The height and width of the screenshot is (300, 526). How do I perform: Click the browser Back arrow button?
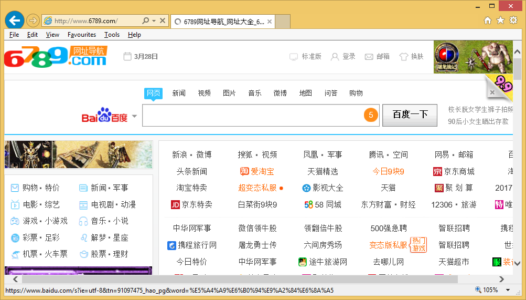coord(15,20)
